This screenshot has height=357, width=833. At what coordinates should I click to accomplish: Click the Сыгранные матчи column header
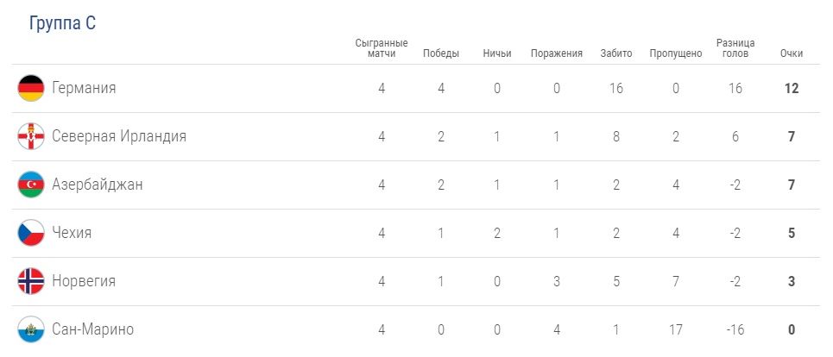381,48
